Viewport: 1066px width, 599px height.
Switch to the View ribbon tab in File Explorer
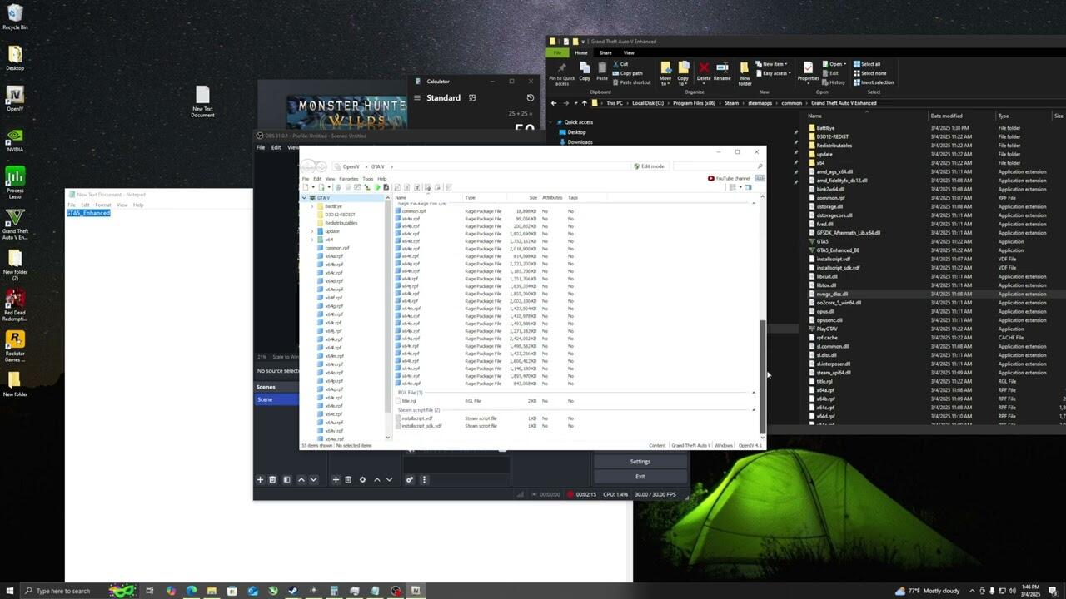coord(629,52)
